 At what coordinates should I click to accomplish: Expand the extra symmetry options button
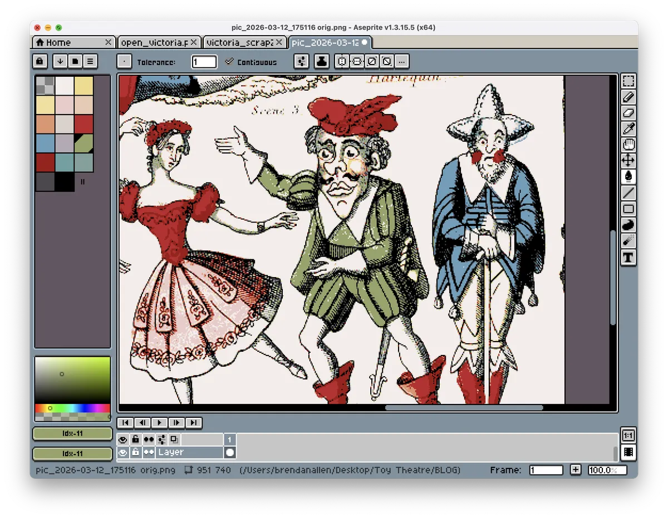[x=402, y=61]
